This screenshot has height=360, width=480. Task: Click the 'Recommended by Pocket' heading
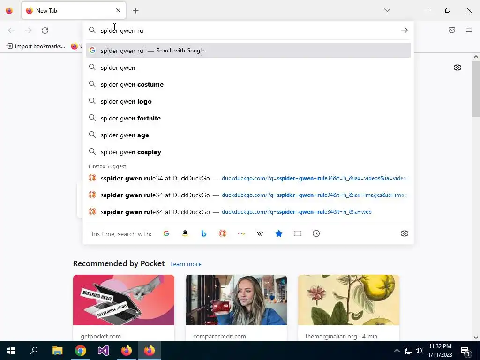[x=119, y=263]
